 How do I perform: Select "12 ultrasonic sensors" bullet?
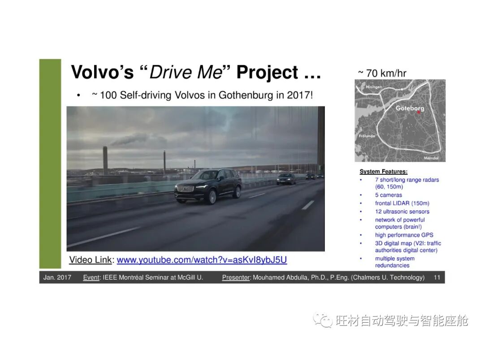[x=402, y=212]
